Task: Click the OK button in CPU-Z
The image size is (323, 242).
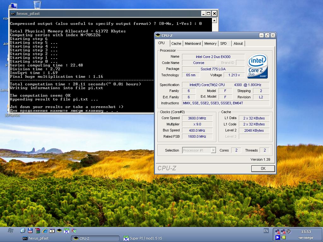Action: click(263, 168)
